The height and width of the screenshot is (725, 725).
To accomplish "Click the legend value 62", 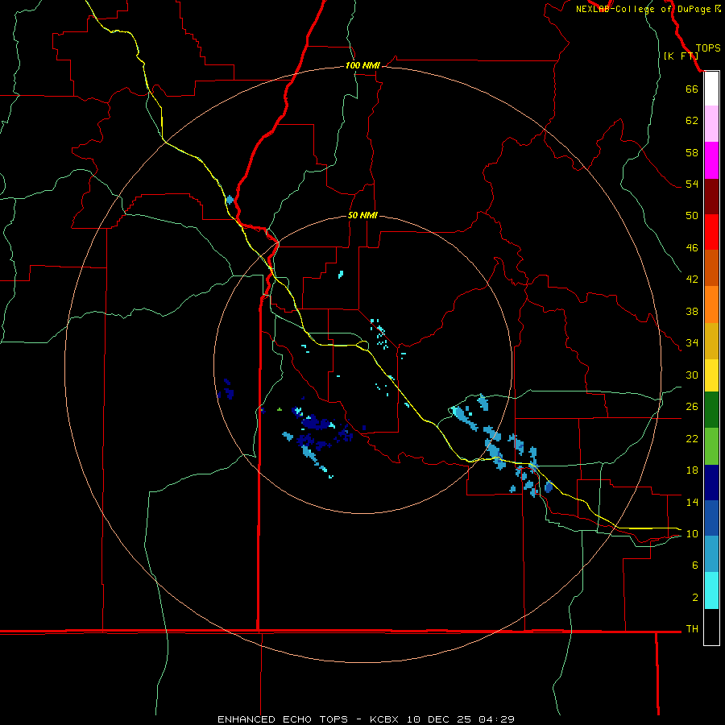I will pyautogui.click(x=692, y=121).
